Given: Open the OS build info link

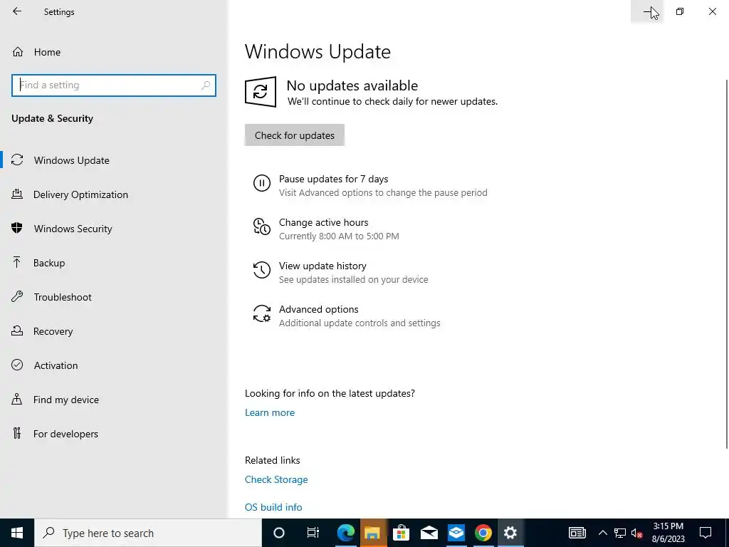Looking at the screenshot, I should click(273, 507).
